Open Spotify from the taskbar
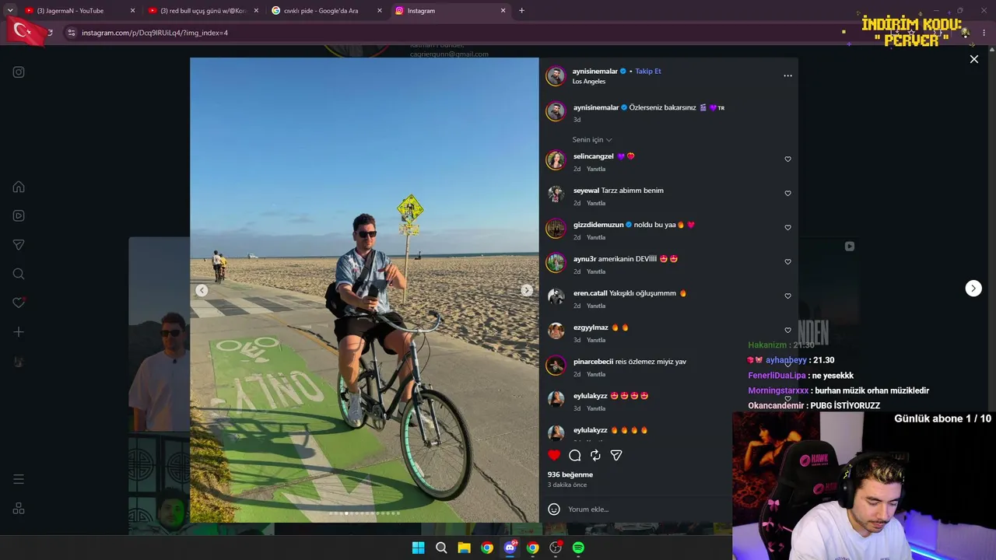996x560 pixels. pyautogui.click(x=578, y=548)
